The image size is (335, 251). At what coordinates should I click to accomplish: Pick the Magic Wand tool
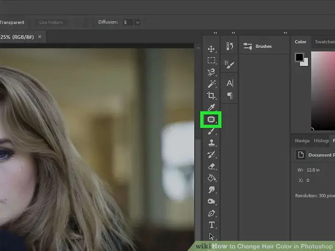coord(211,84)
